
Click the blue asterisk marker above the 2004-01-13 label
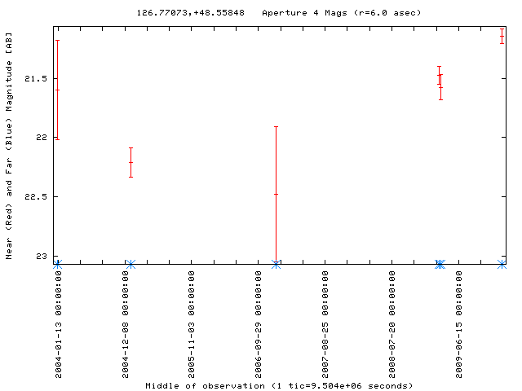point(58,265)
